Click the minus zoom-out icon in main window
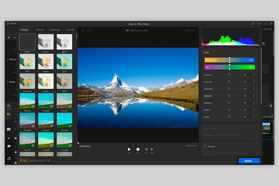Screen dimensions: 279x186 (14, 37)
